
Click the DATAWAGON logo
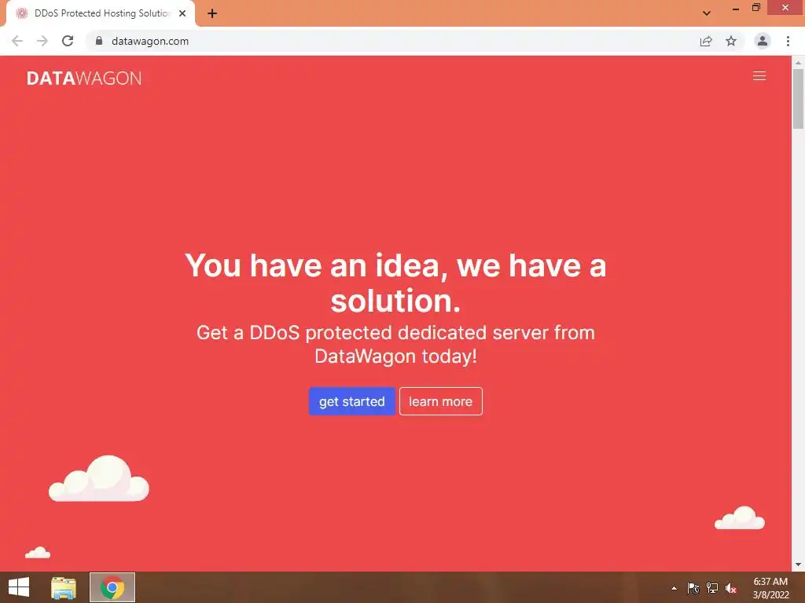[83, 78]
